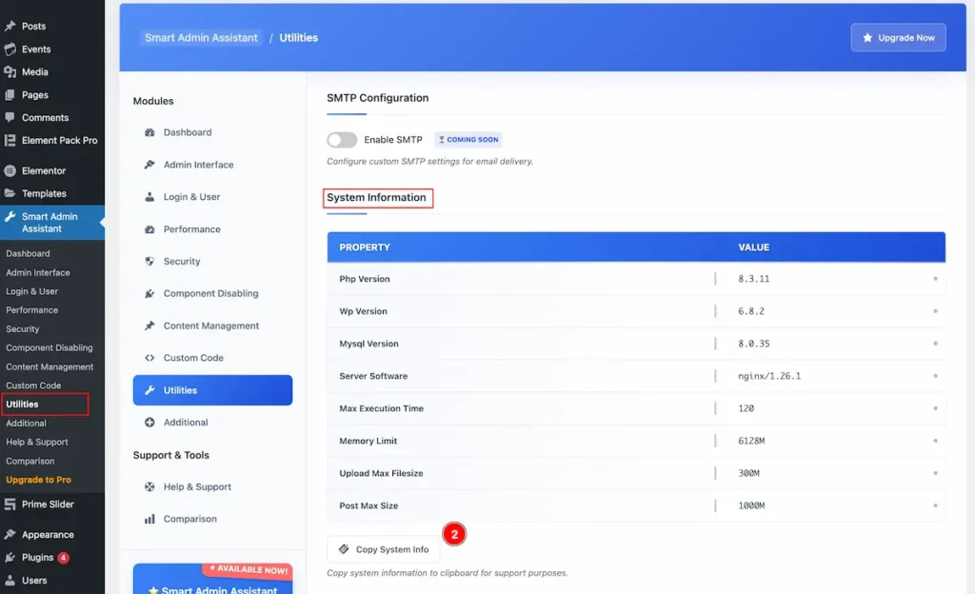Screen dimensions: 975x594
Task: Click the Users person icon
Action: 10,581
